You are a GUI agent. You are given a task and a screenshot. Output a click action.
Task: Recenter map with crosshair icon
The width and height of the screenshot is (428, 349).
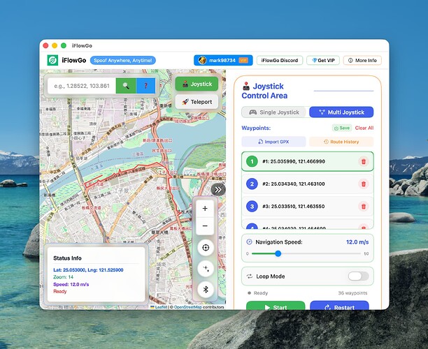[x=206, y=247]
